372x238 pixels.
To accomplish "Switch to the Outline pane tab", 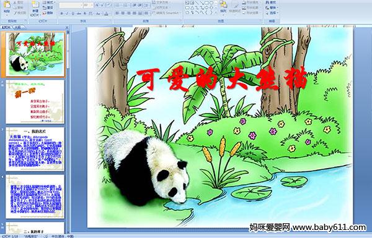I will click(17, 27).
